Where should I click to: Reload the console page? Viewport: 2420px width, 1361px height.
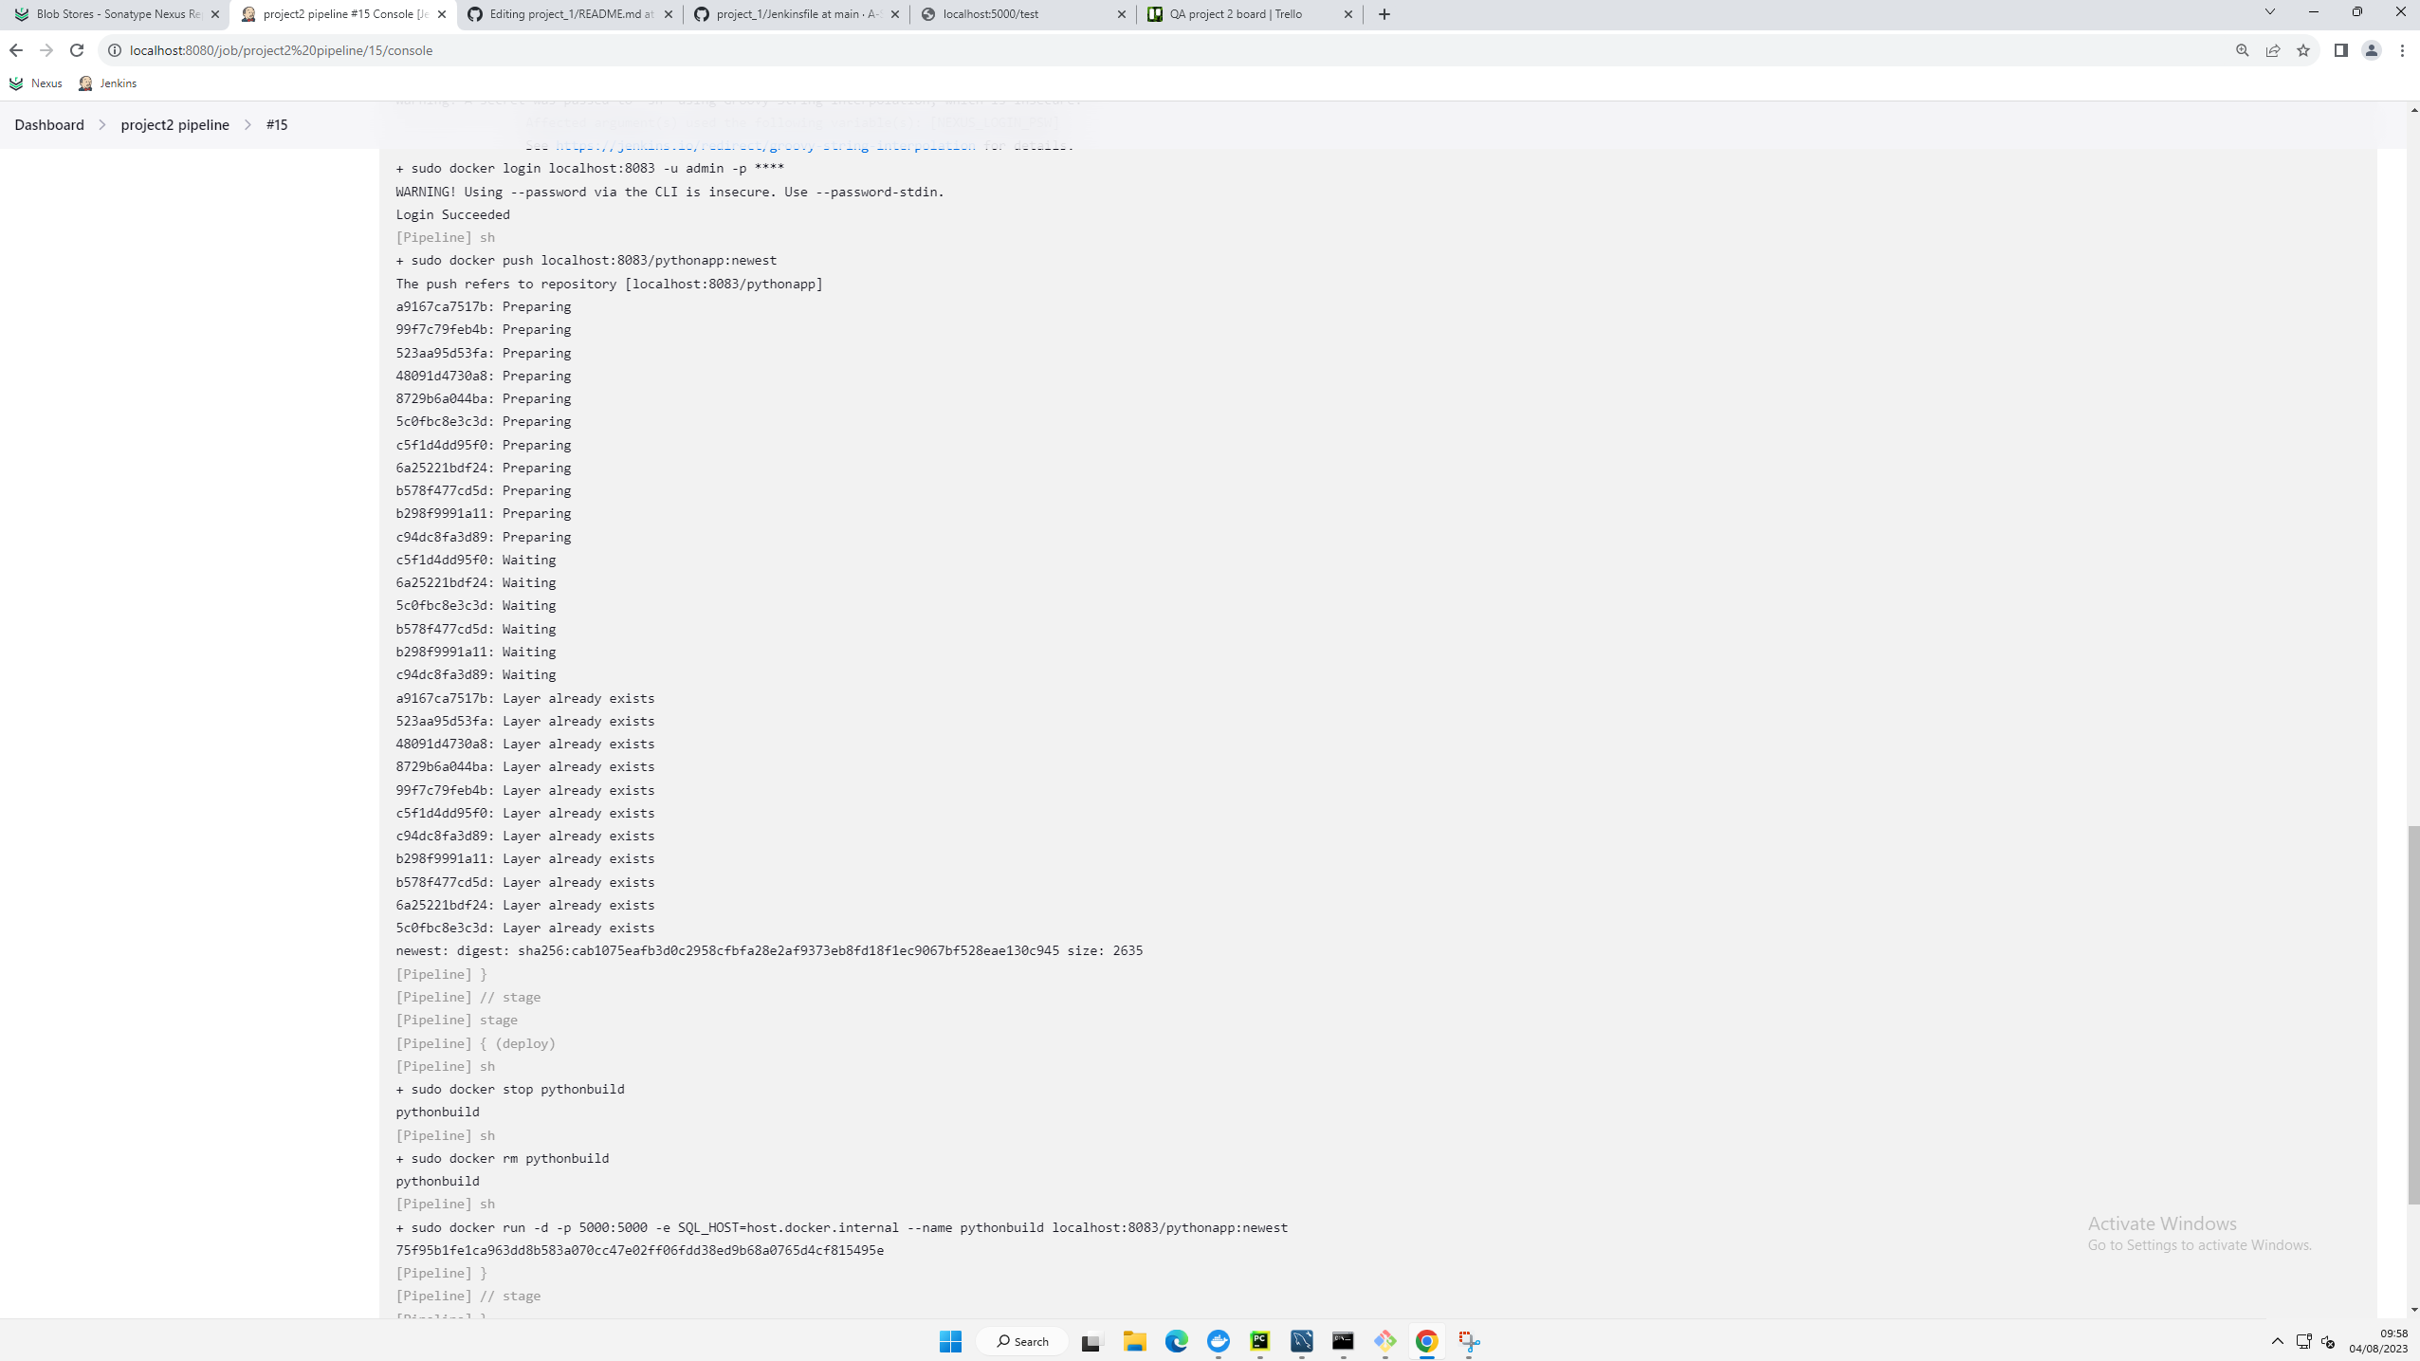point(77,49)
